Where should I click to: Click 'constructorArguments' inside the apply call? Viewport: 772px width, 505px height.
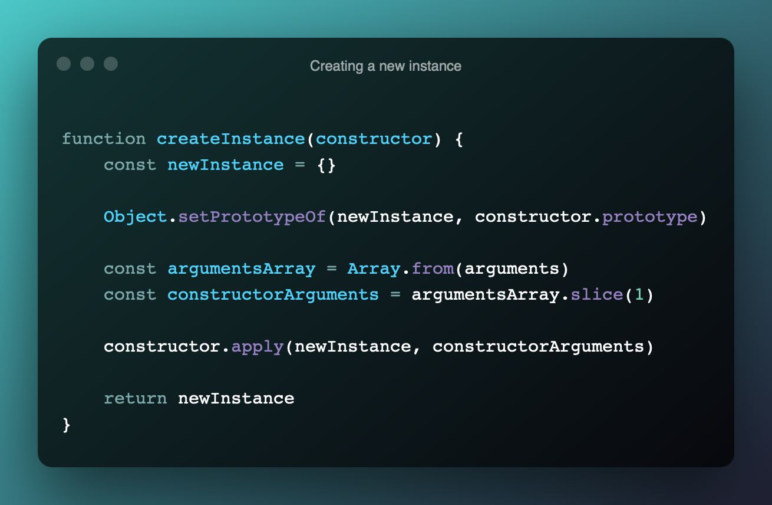538,347
